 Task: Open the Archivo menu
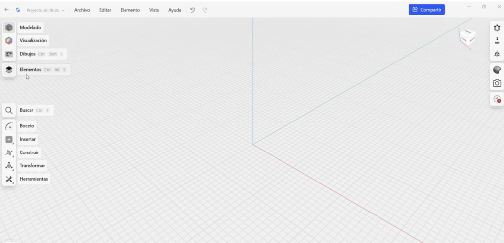point(82,10)
